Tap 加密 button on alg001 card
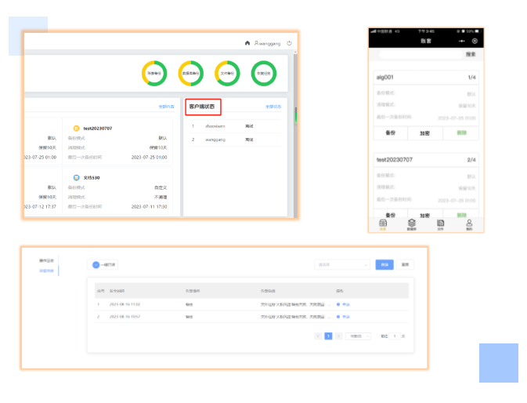 (425, 133)
